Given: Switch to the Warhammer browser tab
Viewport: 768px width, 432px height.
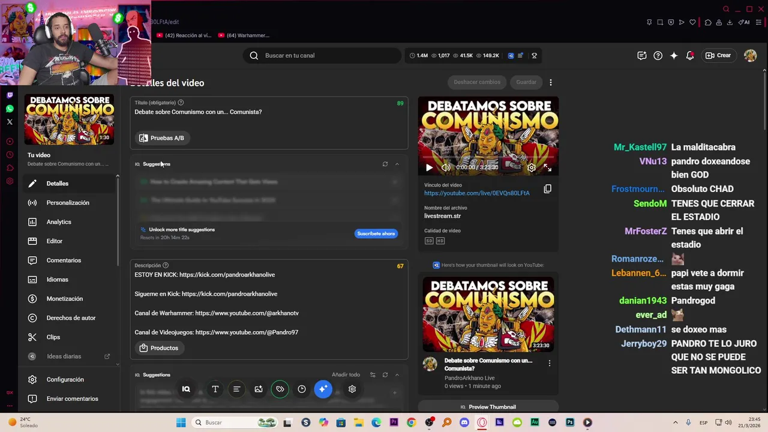Looking at the screenshot, I should 244,35.
